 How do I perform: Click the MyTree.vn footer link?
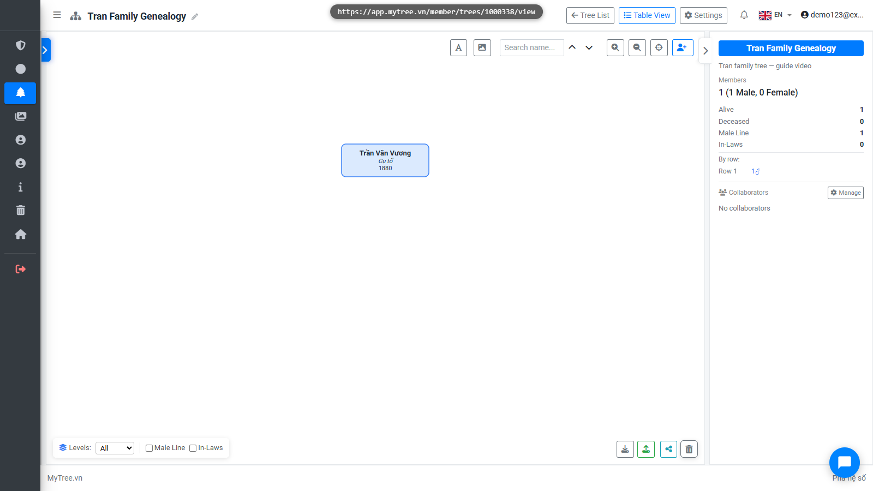(x=65, y=478)
